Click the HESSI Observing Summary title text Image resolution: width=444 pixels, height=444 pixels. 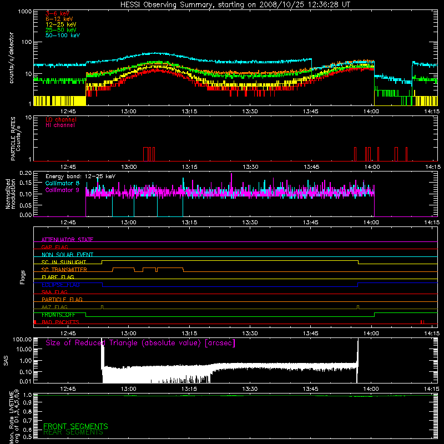235,5
